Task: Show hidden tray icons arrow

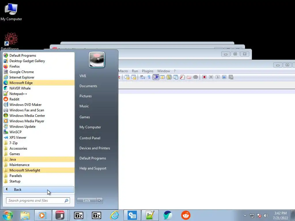Action: coord(245,216)
